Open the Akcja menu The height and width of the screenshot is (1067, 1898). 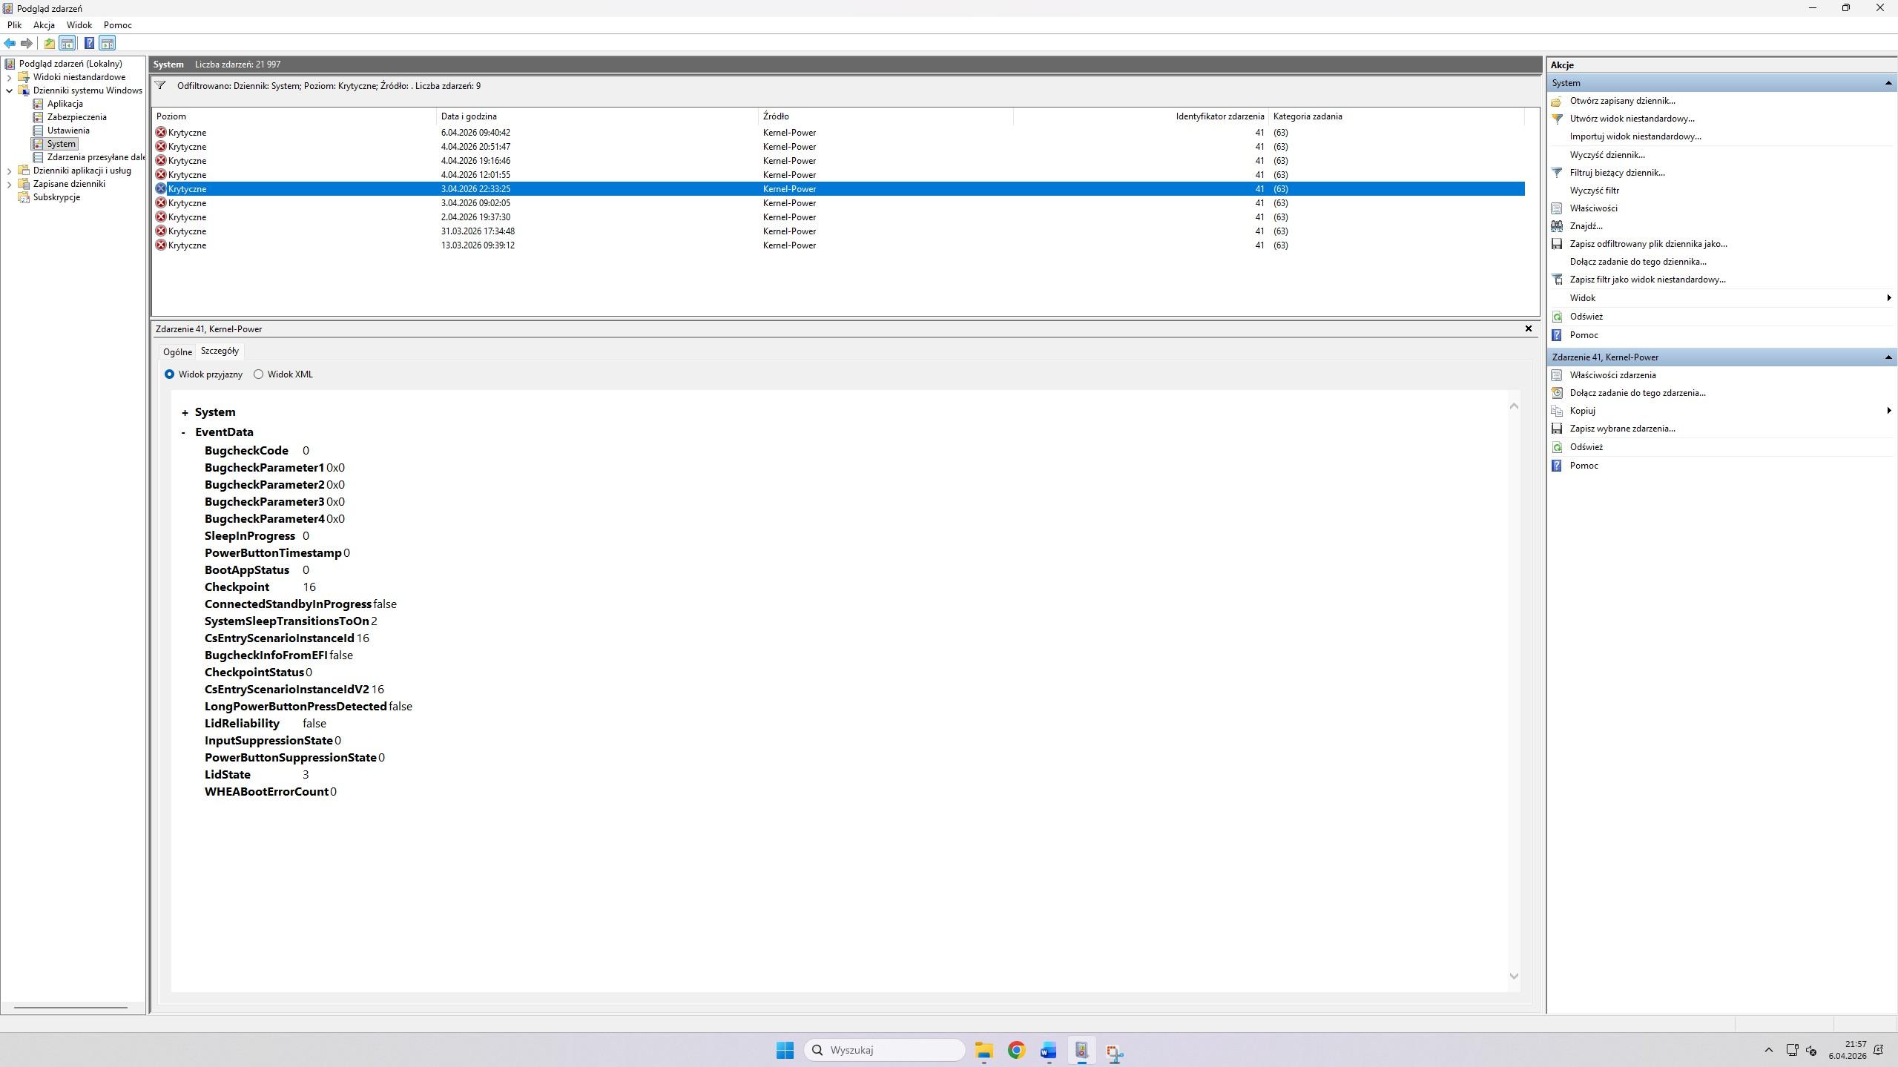(44, 25)
